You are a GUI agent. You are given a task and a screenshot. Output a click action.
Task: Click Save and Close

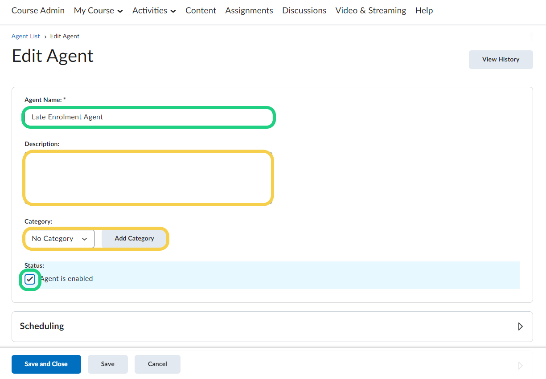46,364
